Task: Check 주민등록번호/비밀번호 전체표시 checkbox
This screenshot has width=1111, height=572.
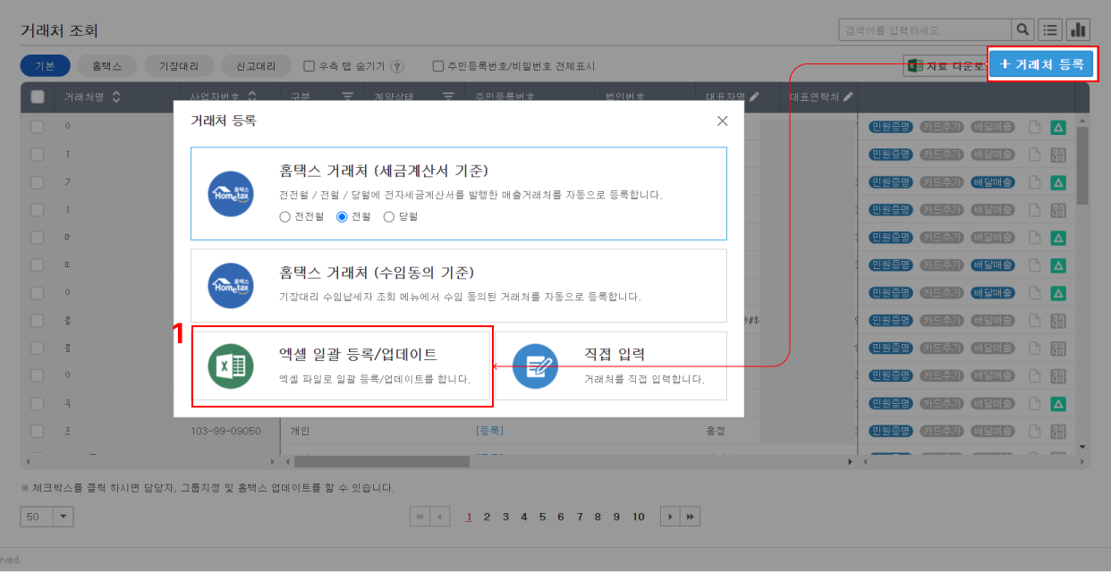Action: click(438, 66)
